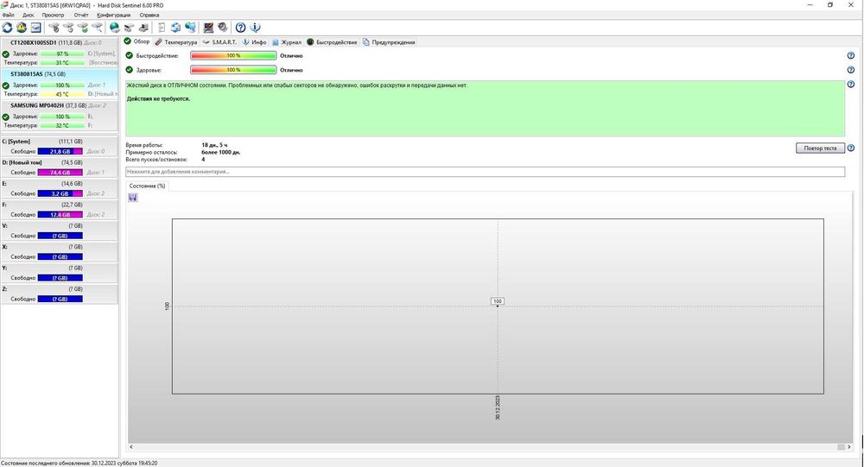The width and height of the screenshot is (864, 467).
Task: Select the V: drive entry
Action: click(59, 230)
